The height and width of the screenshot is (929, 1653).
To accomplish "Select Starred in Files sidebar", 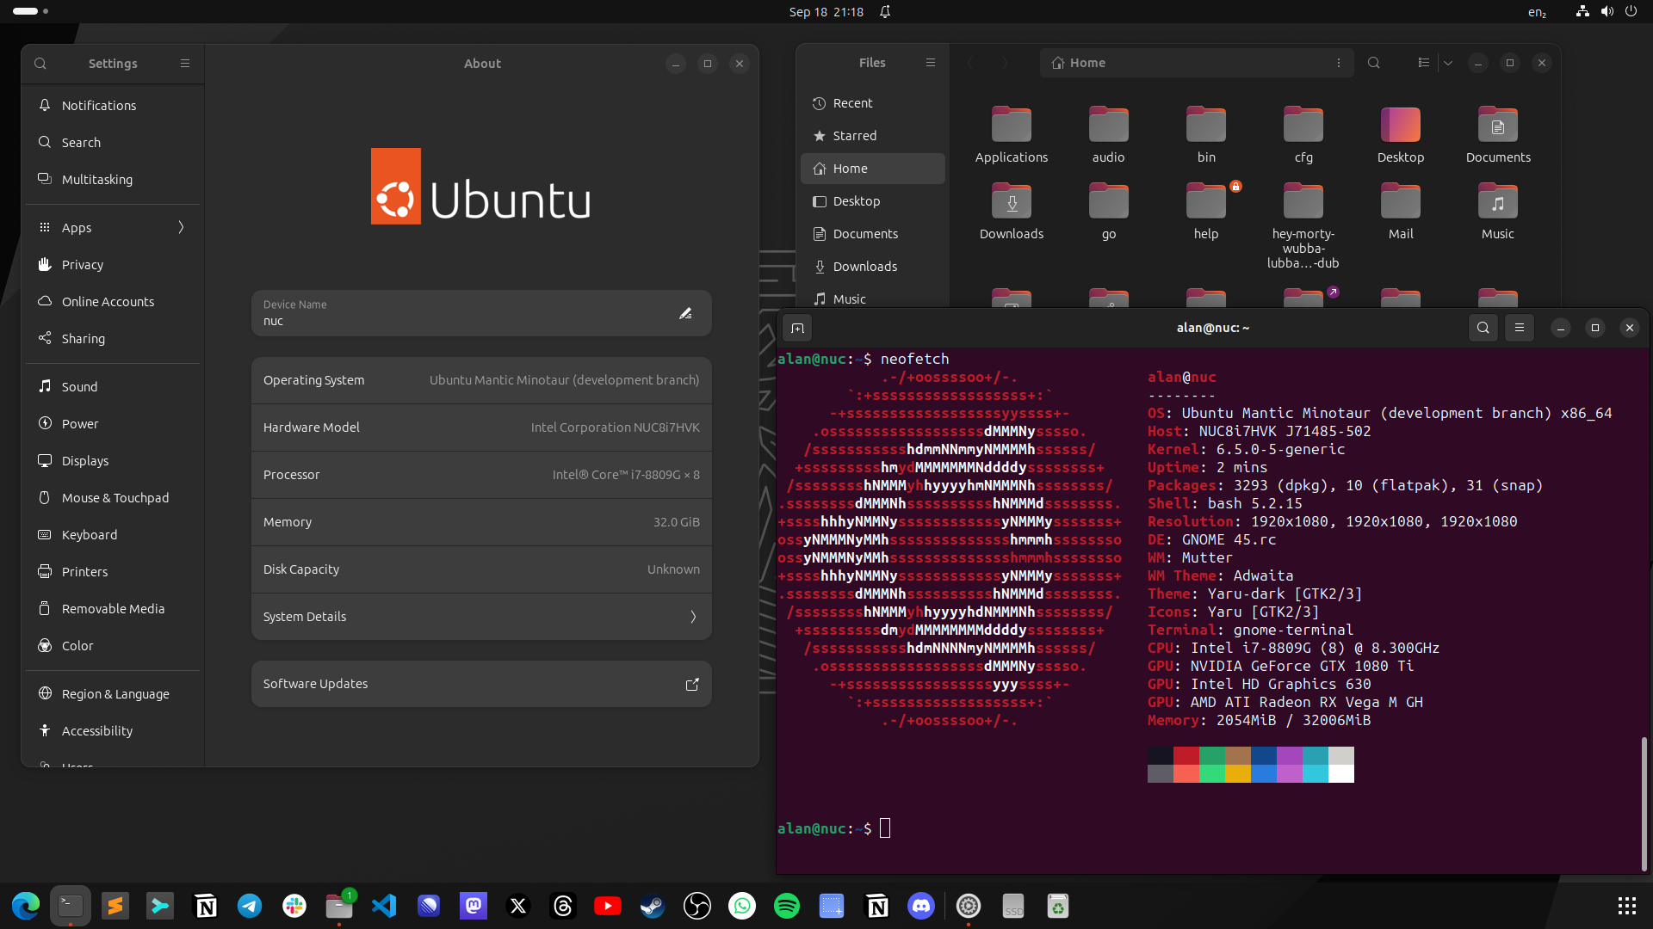I will (873, 136).
